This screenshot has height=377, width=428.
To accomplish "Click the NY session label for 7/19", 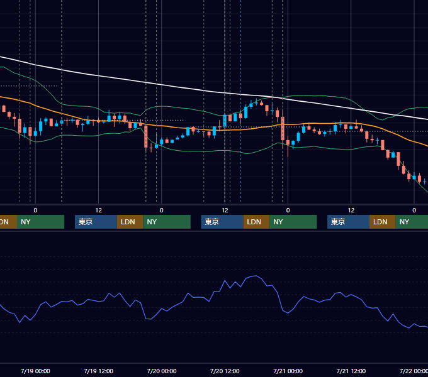I will coord(167,222).
